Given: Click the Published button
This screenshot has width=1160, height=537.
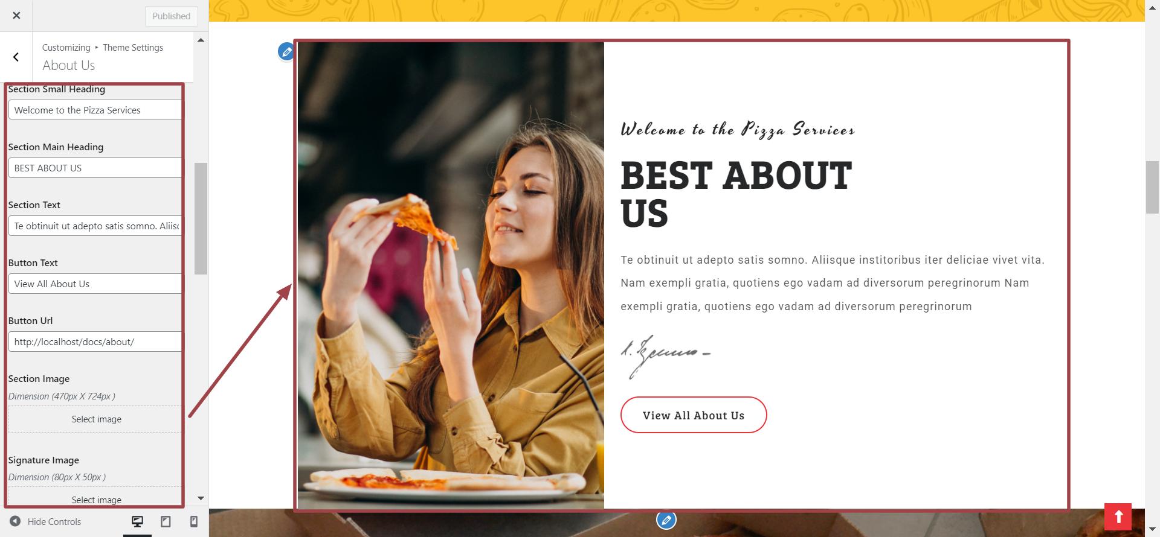Looking at the screenshot, I should point(171,16).
